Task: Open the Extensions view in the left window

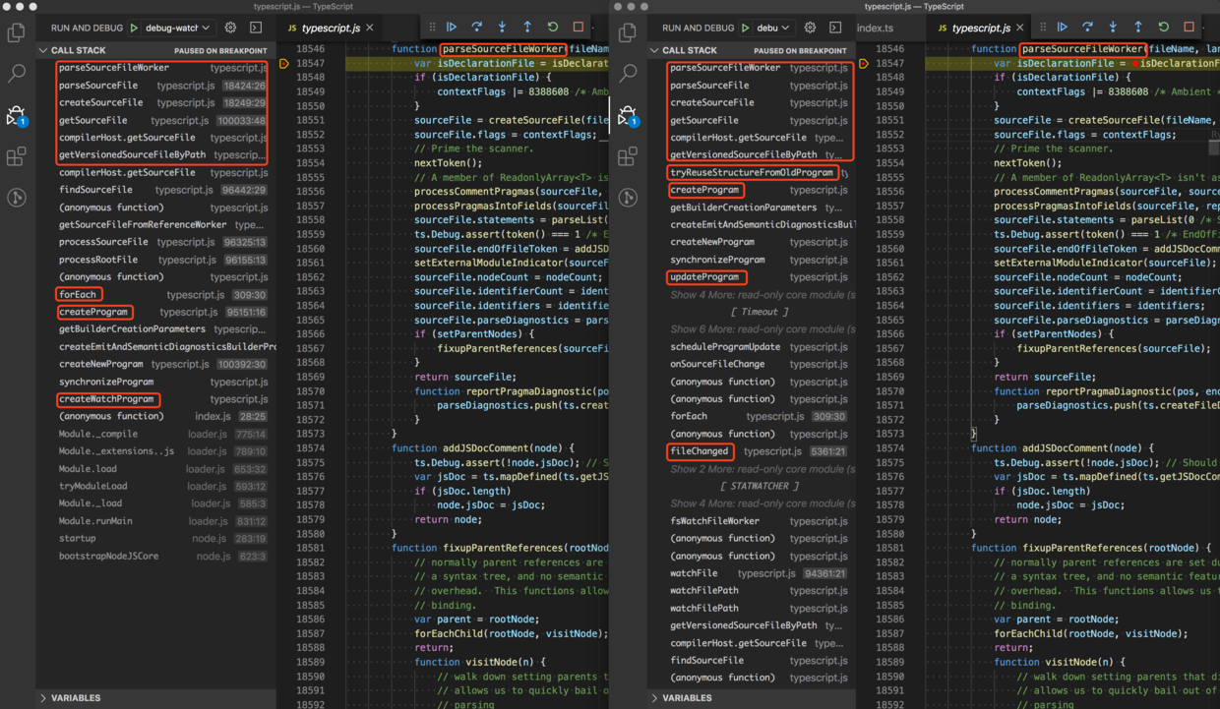Action: coord(17,156)
